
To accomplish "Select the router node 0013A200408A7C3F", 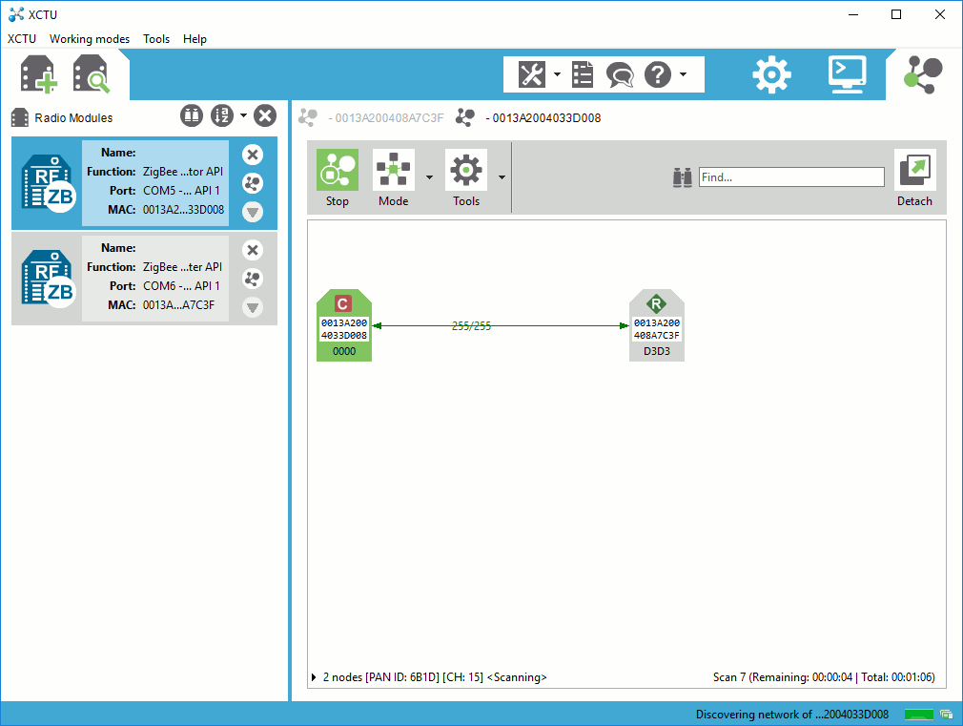I will [657, 325].
